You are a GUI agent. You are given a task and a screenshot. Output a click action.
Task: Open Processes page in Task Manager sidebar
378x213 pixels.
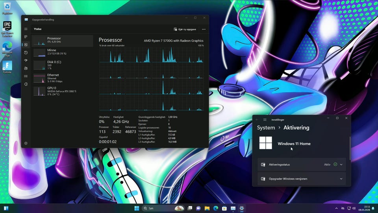point(26,37)
